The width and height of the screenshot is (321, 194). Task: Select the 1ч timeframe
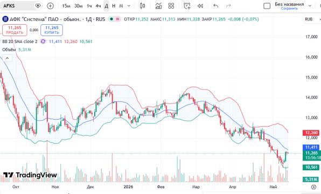coord(89,6)
